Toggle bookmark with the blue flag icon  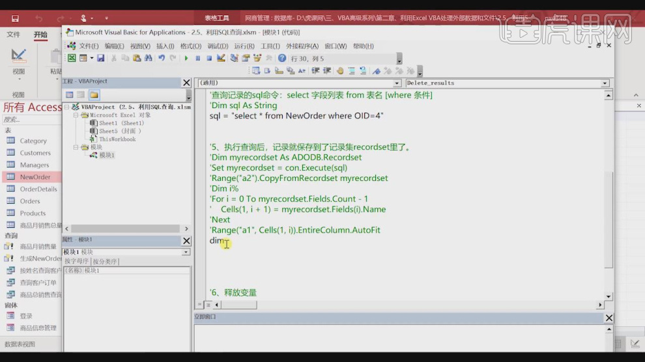click(377, 71)
